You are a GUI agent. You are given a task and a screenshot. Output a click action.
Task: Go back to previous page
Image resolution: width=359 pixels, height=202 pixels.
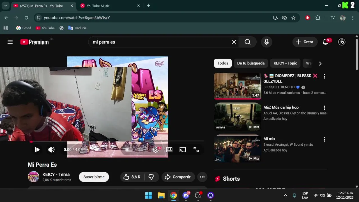click(x=6, y=18)
